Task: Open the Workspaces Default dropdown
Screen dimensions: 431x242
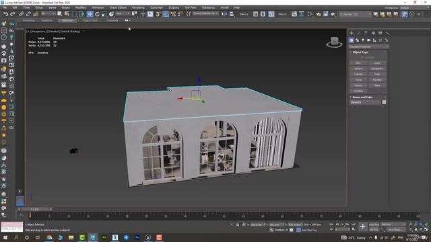Action: (415, 7)
